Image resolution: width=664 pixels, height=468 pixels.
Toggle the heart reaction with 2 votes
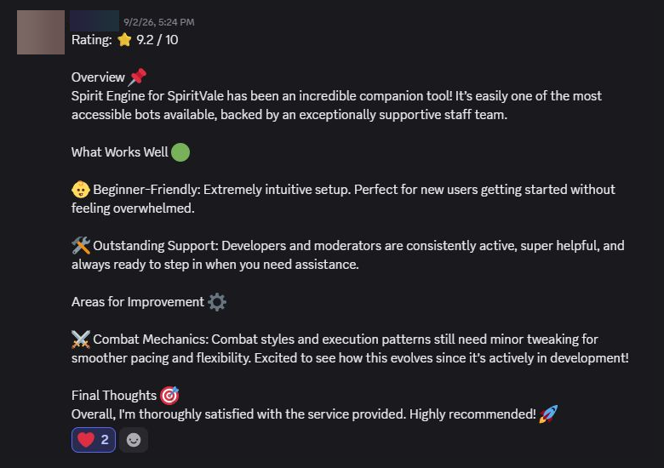point(94,440)
